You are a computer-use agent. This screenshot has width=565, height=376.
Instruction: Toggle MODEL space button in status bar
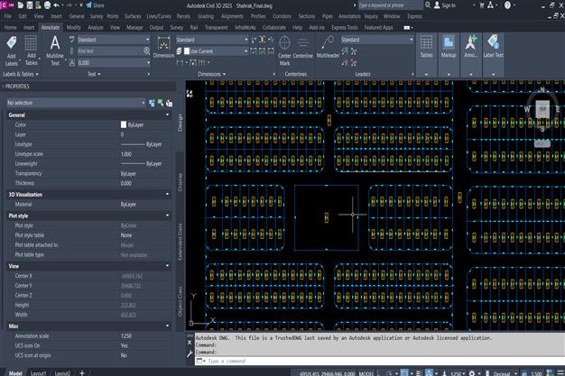tap(366, 371)
